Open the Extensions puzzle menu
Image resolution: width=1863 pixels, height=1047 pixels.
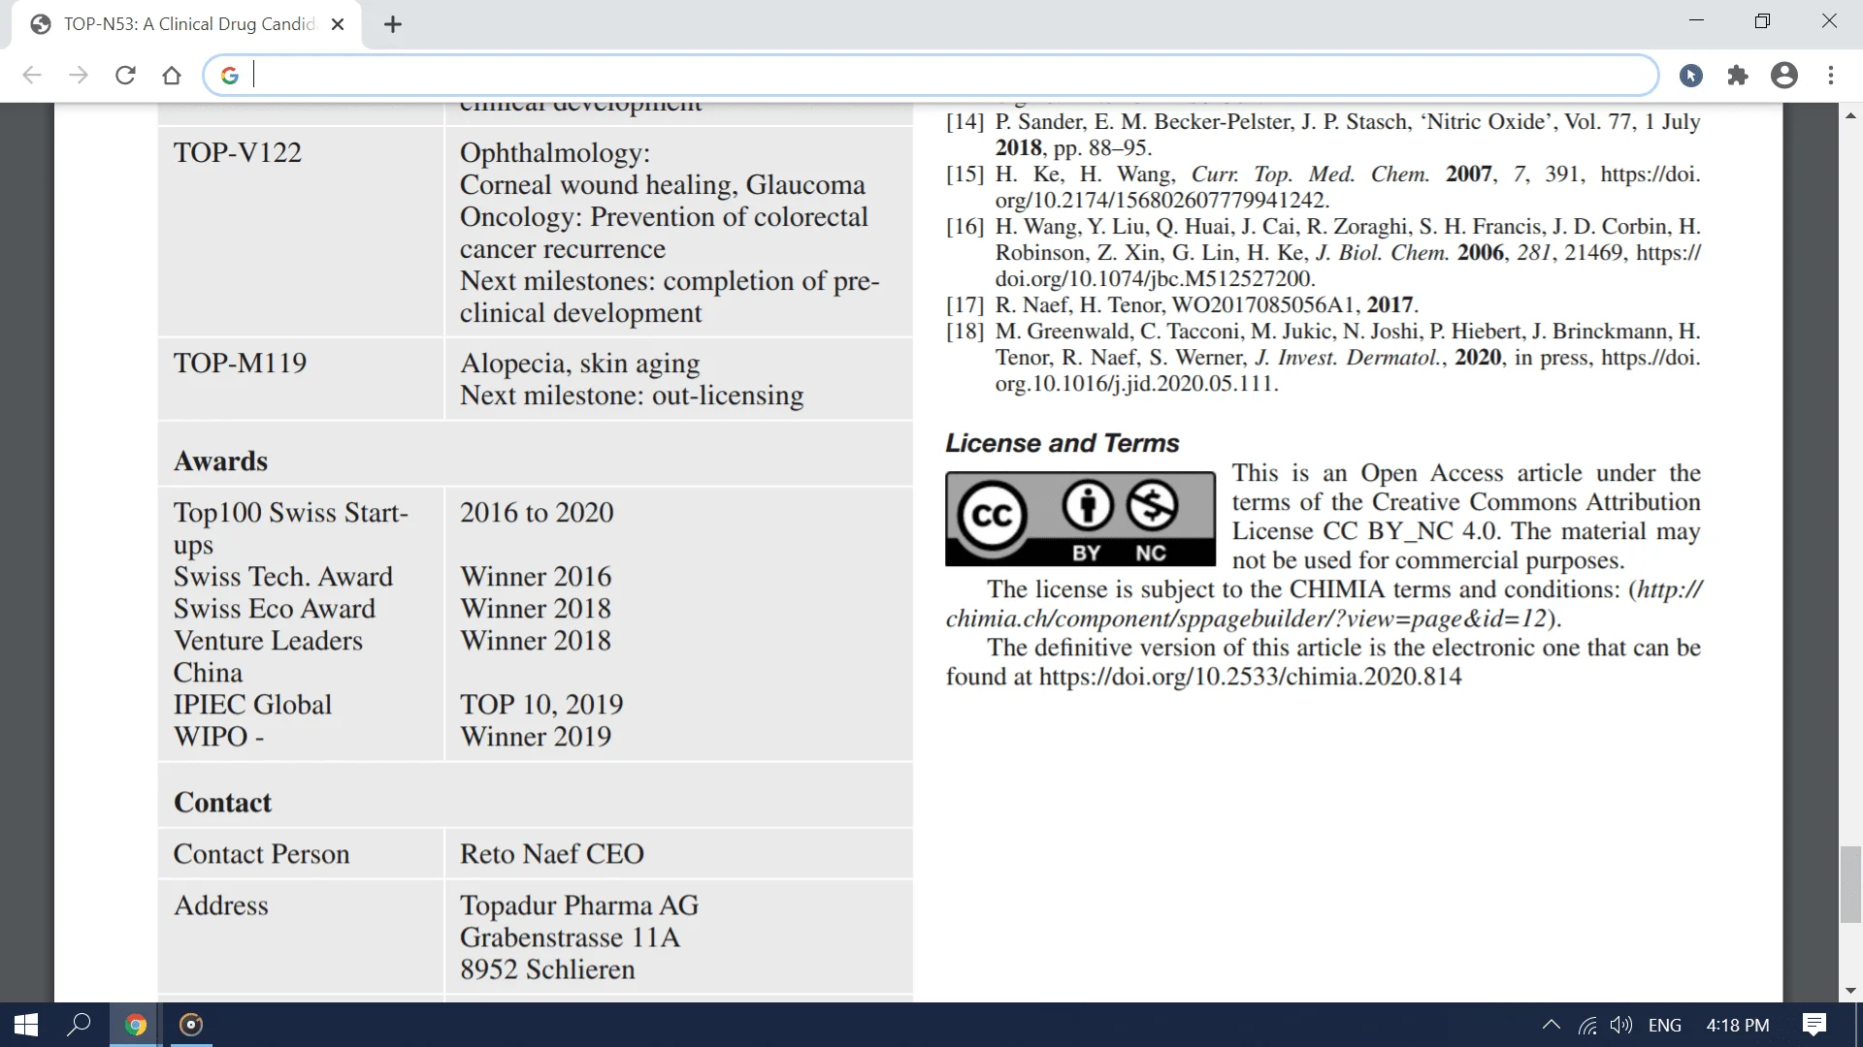[x=1738, y=76]
